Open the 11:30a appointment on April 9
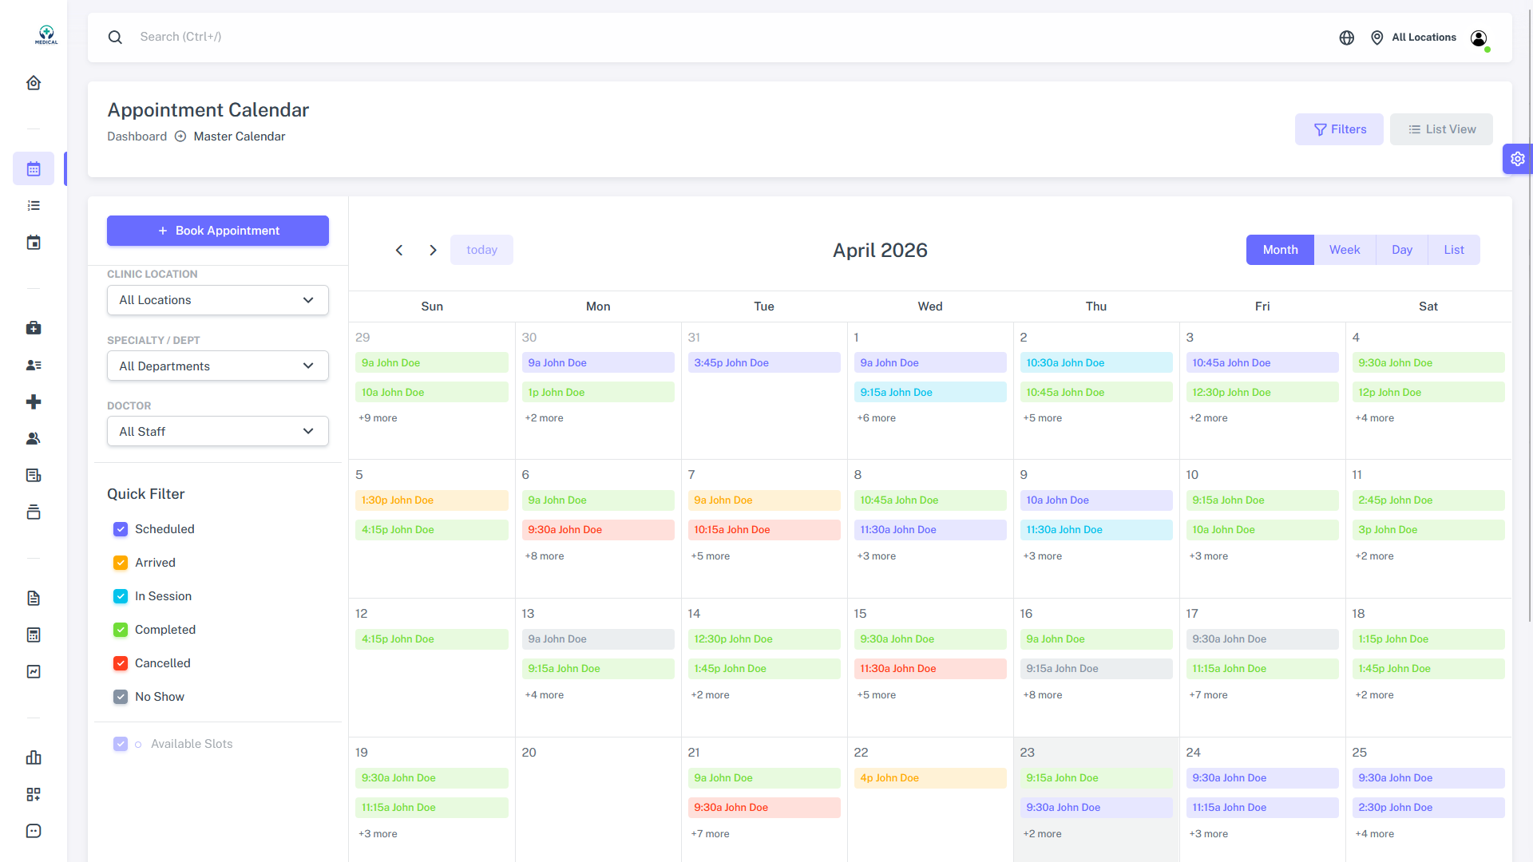The width and height of the screenshot is (1533, 862). click(1096, 530)
